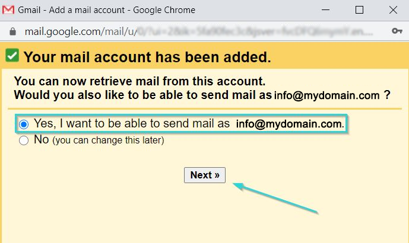Click the mail.google.com address bar
This screenshot has width=409, height=243.
pos(178,31)
